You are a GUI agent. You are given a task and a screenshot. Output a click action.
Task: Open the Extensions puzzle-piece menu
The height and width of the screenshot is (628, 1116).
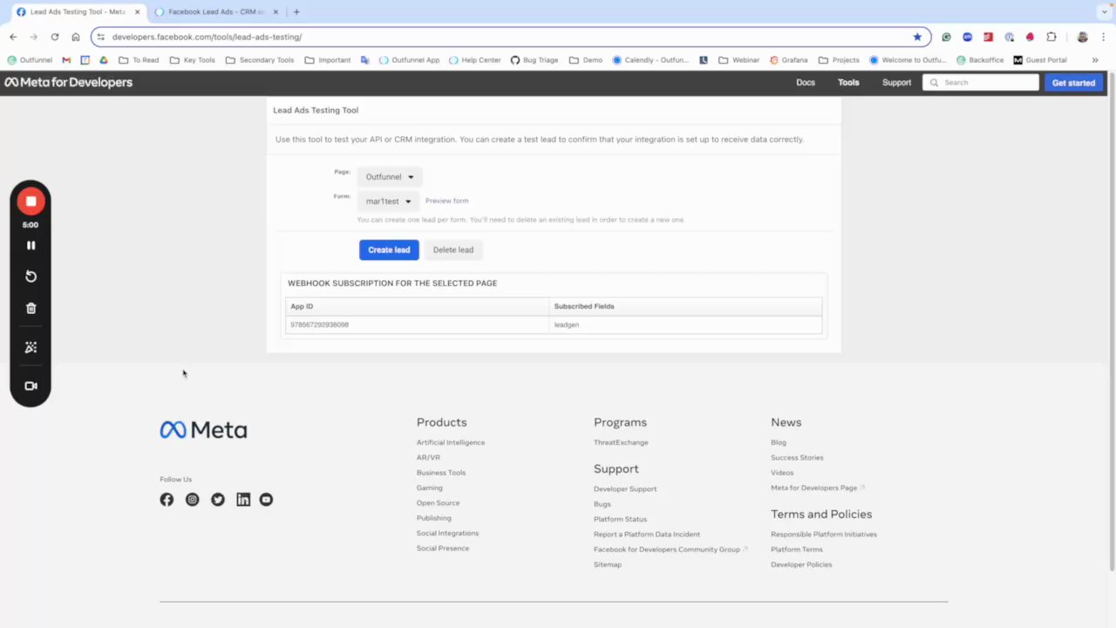tap(1051, 37)
